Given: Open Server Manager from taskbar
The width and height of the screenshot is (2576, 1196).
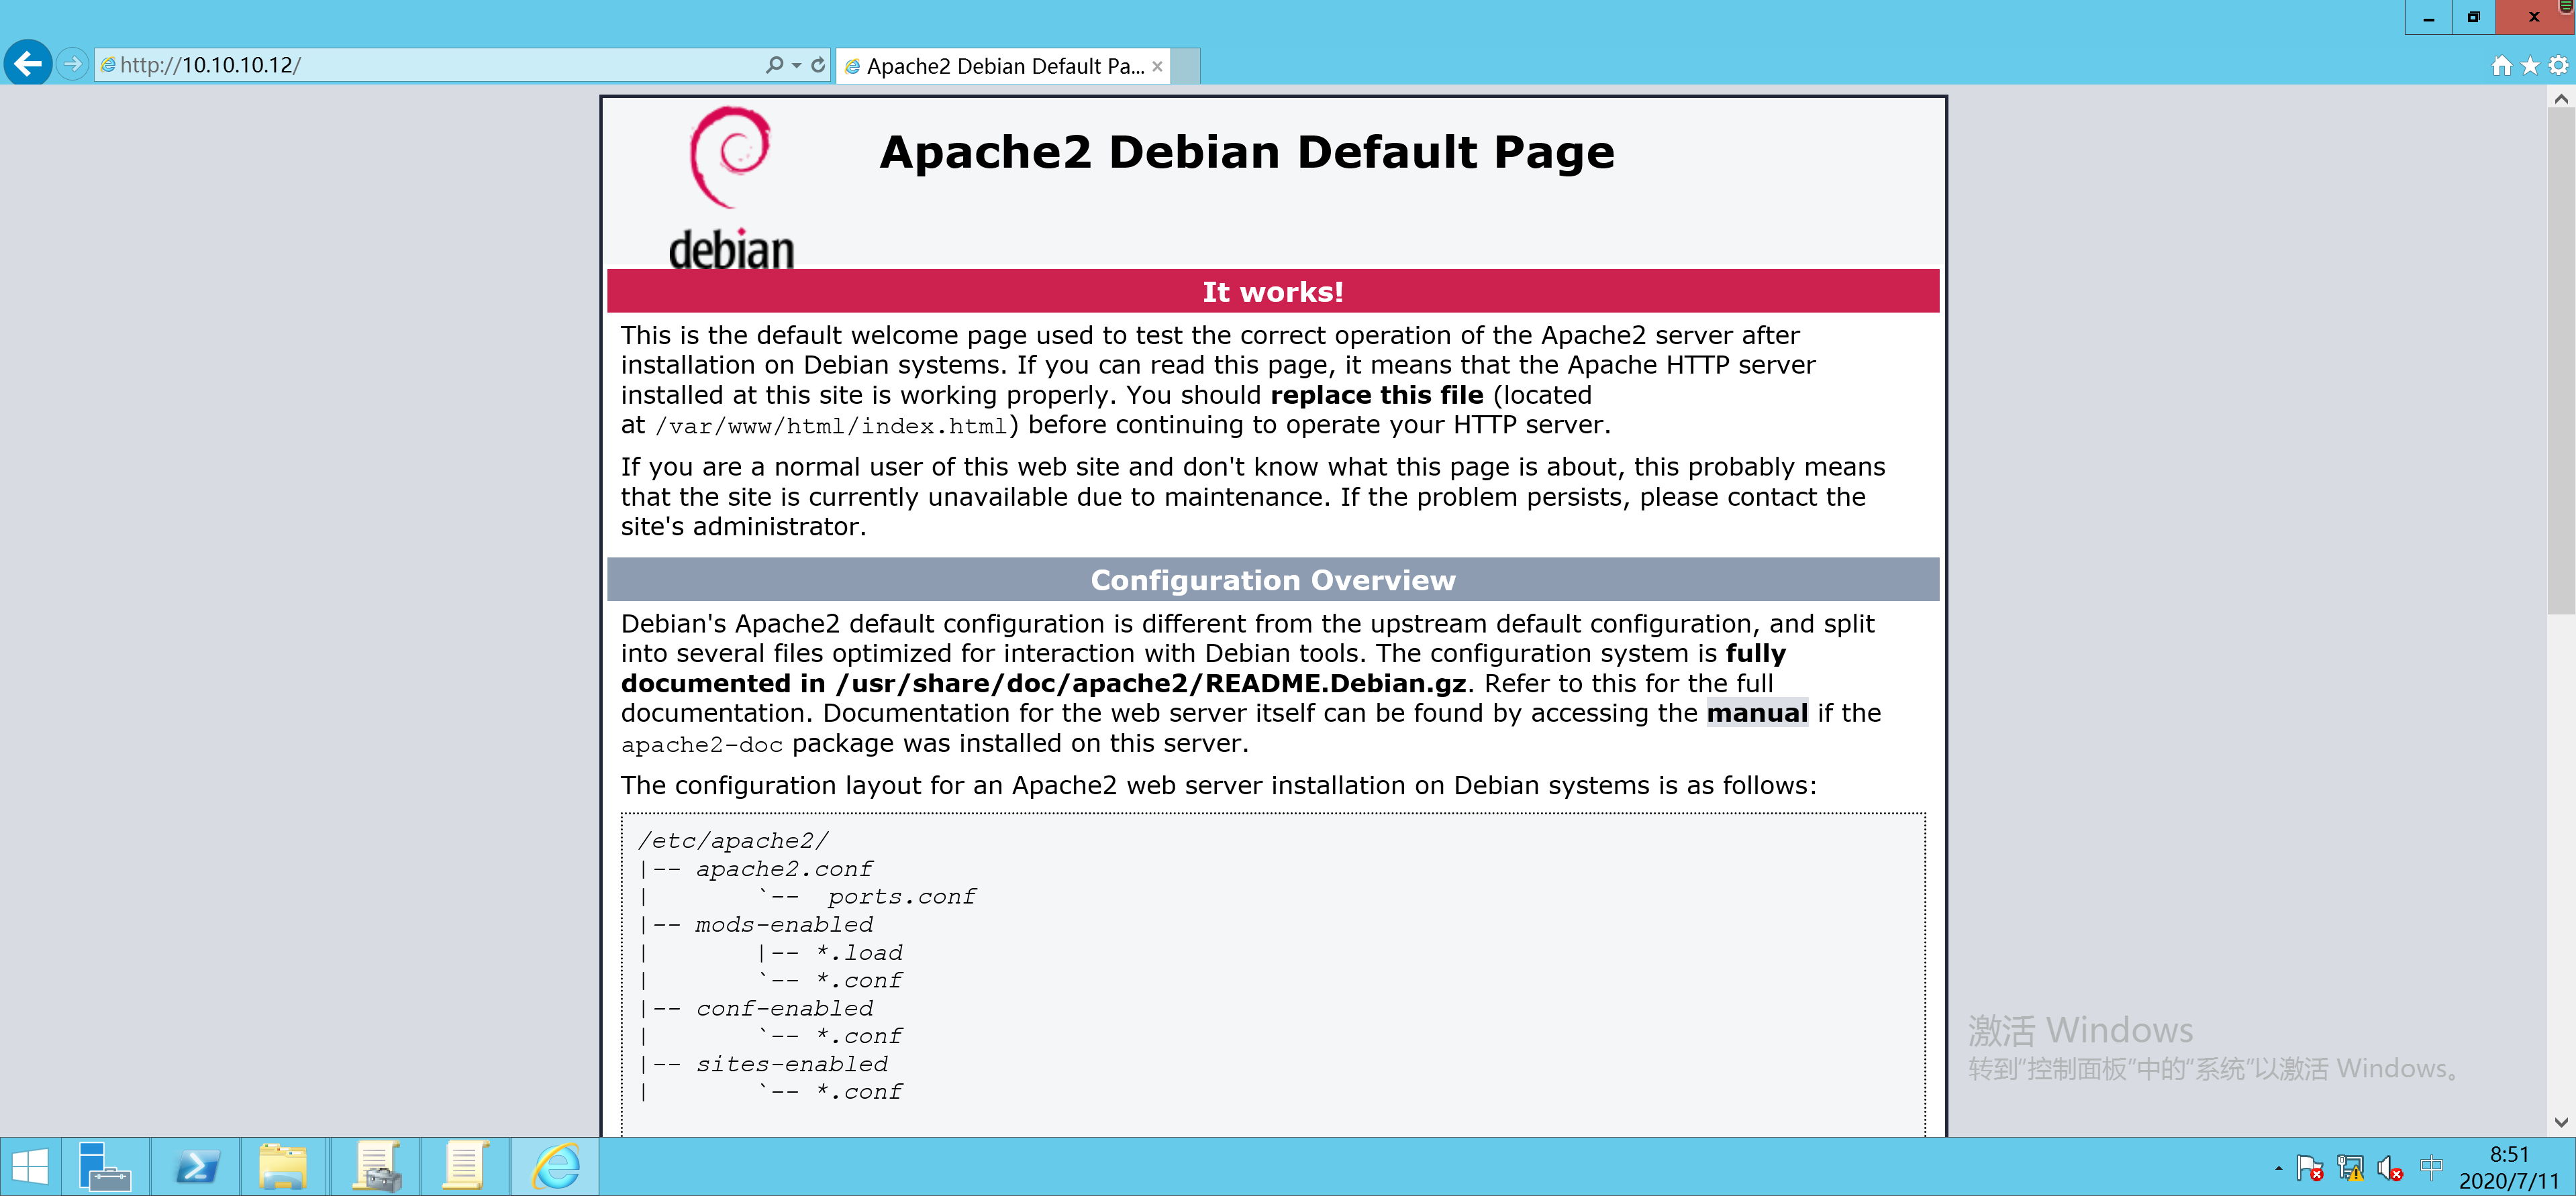Looking at the screenshot, I should pos(105,1166).
